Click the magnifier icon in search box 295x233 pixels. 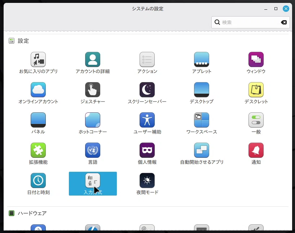tap(217, 22)
